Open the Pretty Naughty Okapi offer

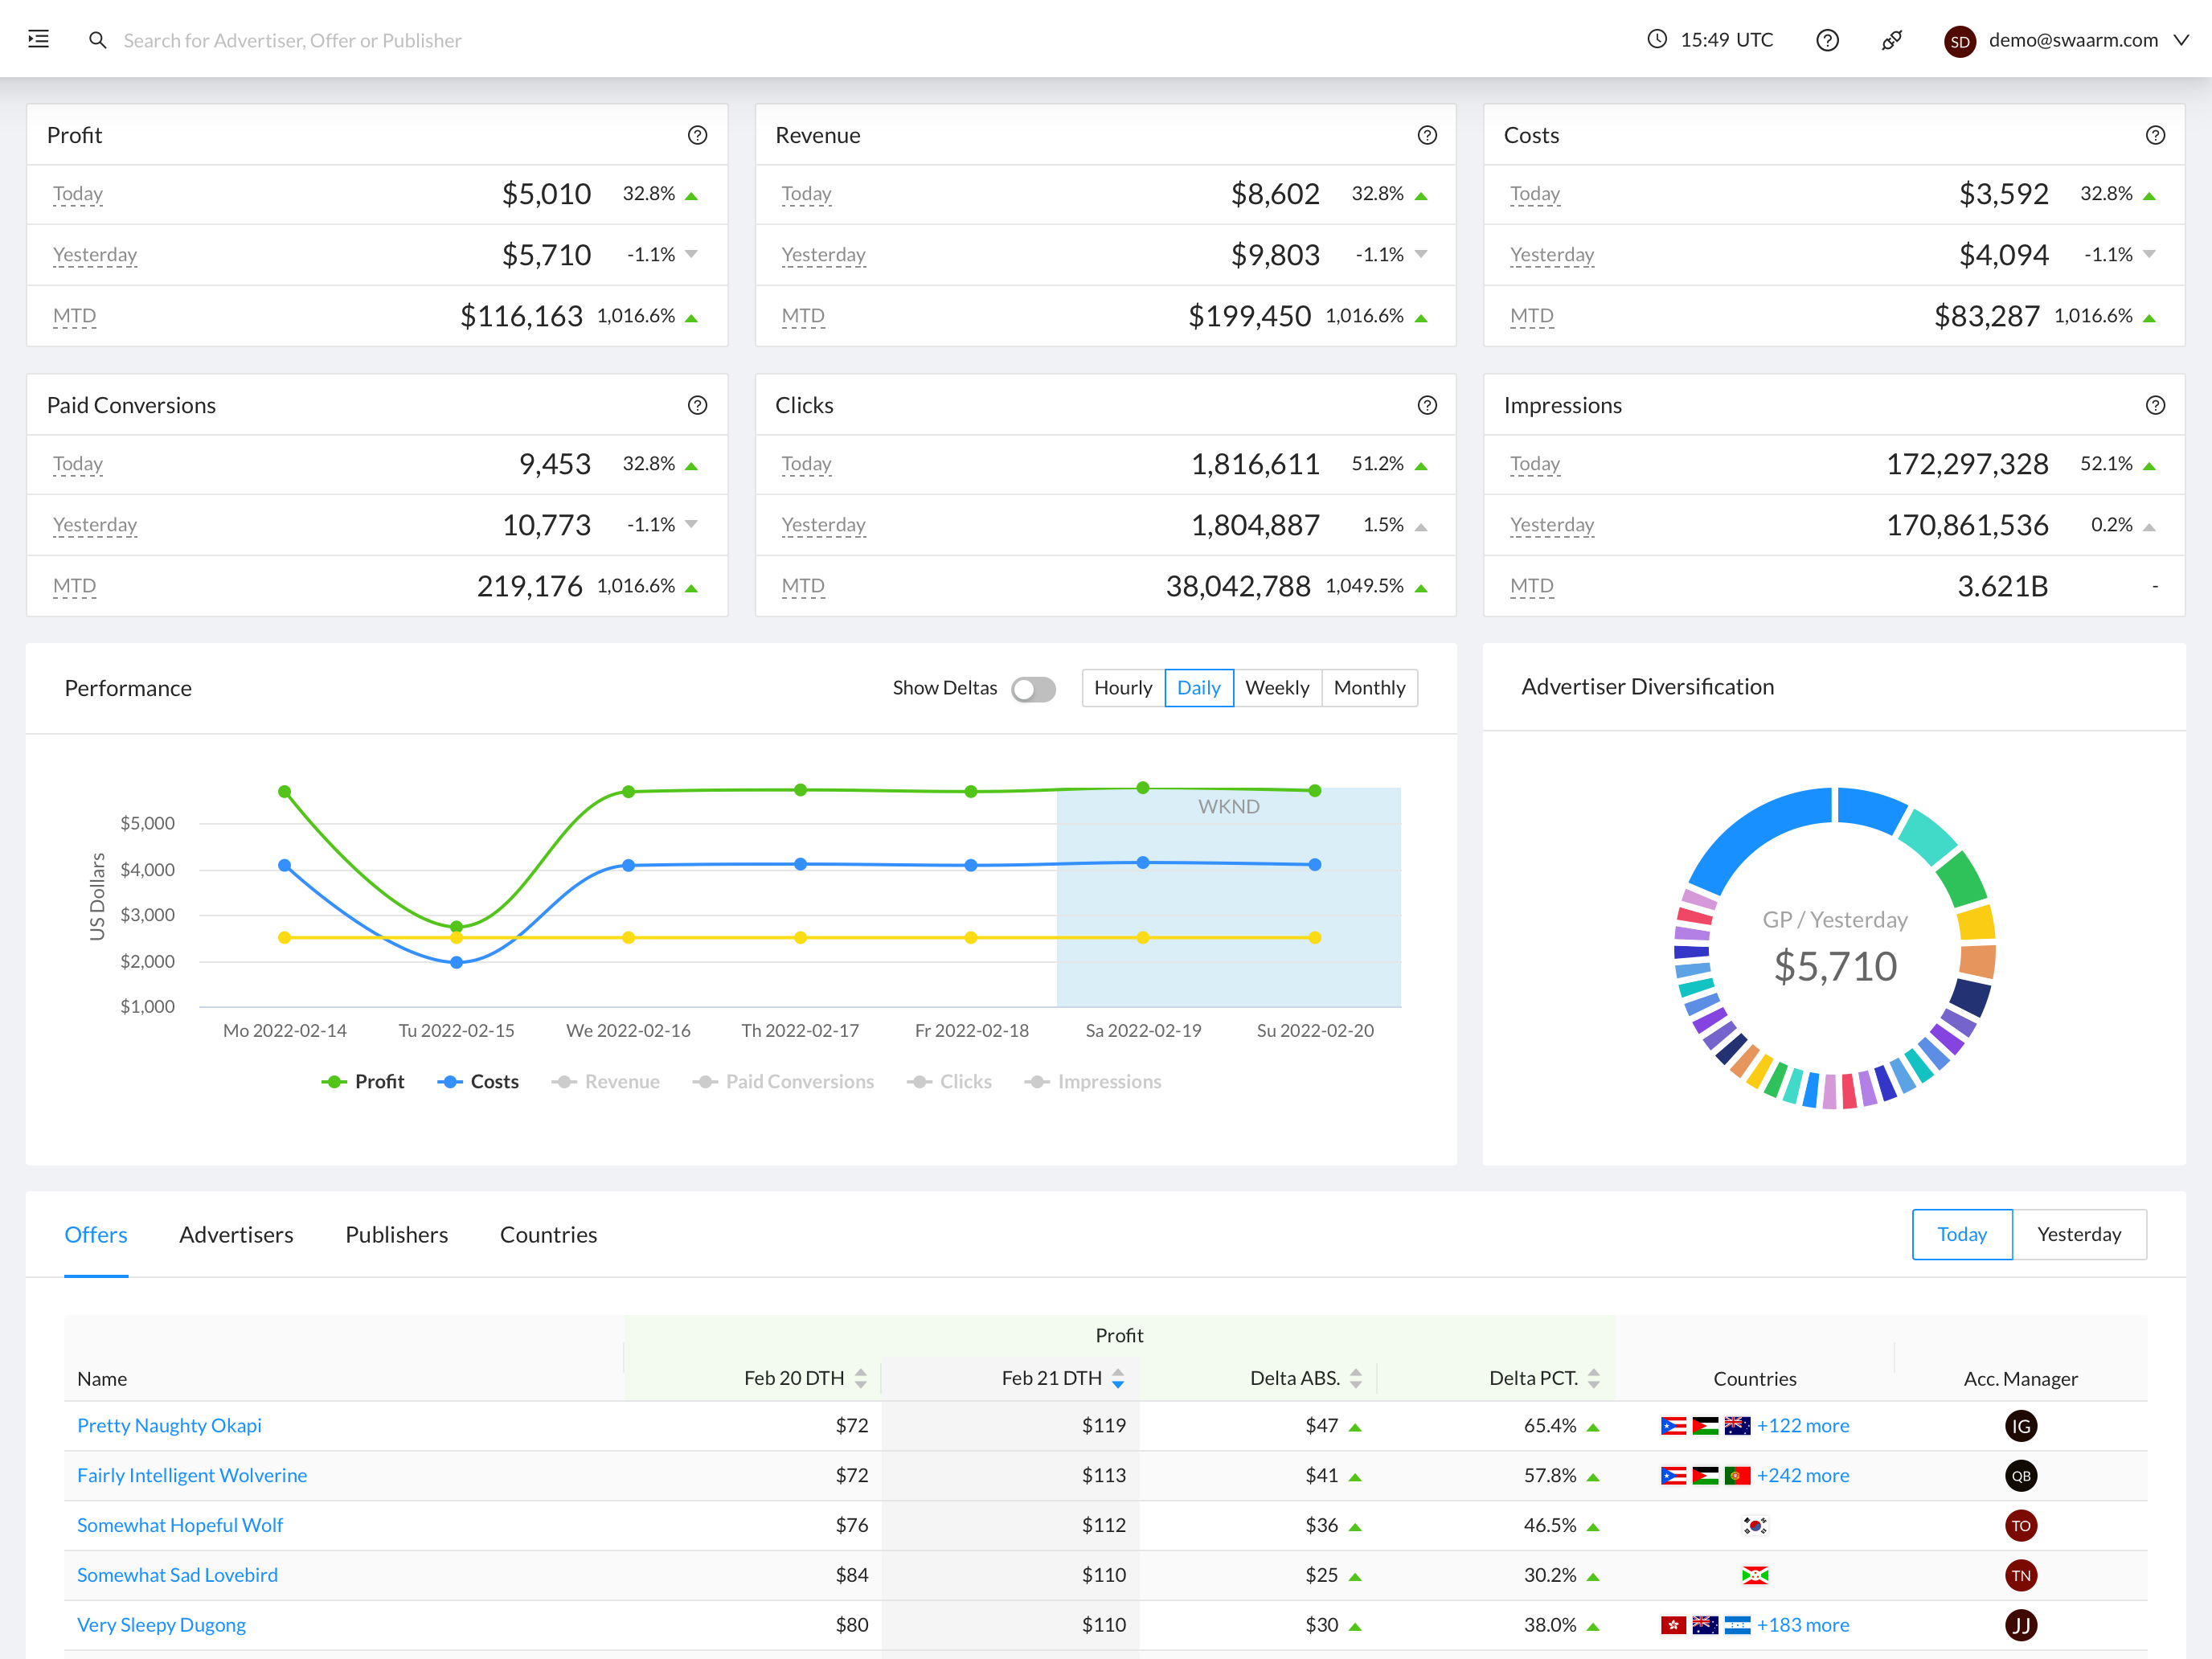pos(169,1425)
